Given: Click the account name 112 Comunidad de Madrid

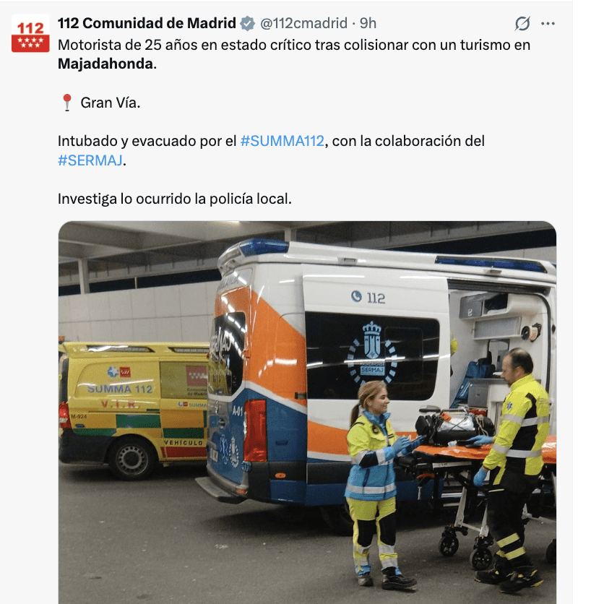Looking at the screenshot, I should pos(147,23).
